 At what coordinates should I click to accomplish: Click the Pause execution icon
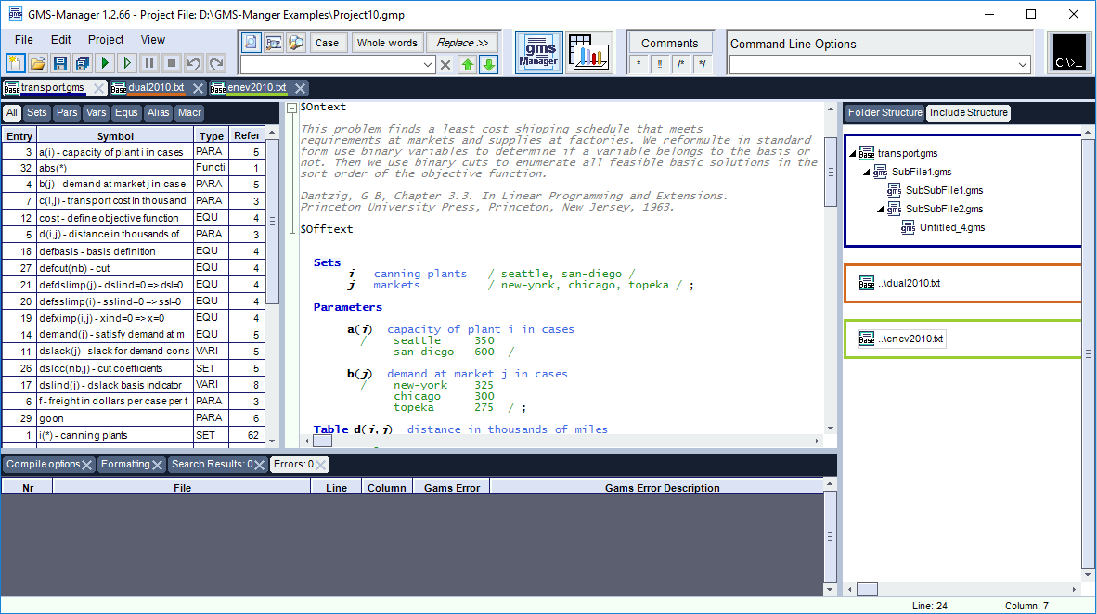pyautogui.click(x=148, y=64)
